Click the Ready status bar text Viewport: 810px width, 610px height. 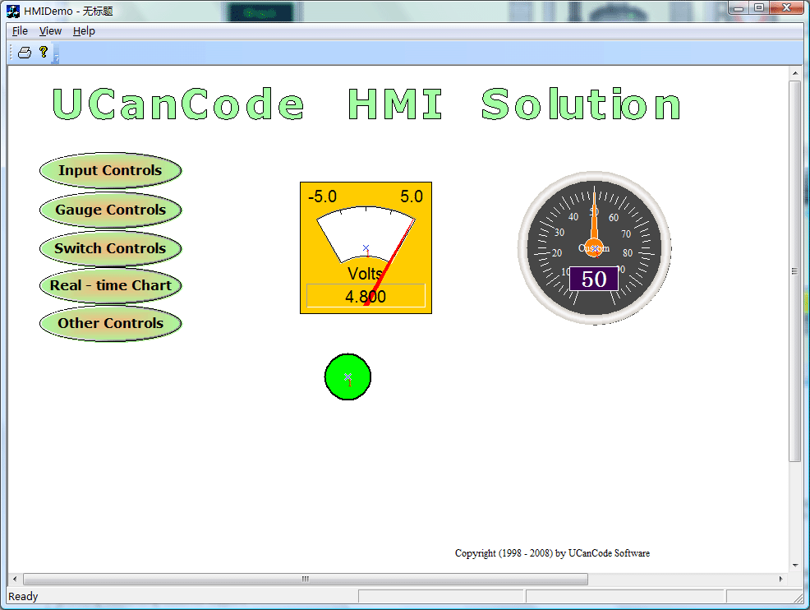23,597
